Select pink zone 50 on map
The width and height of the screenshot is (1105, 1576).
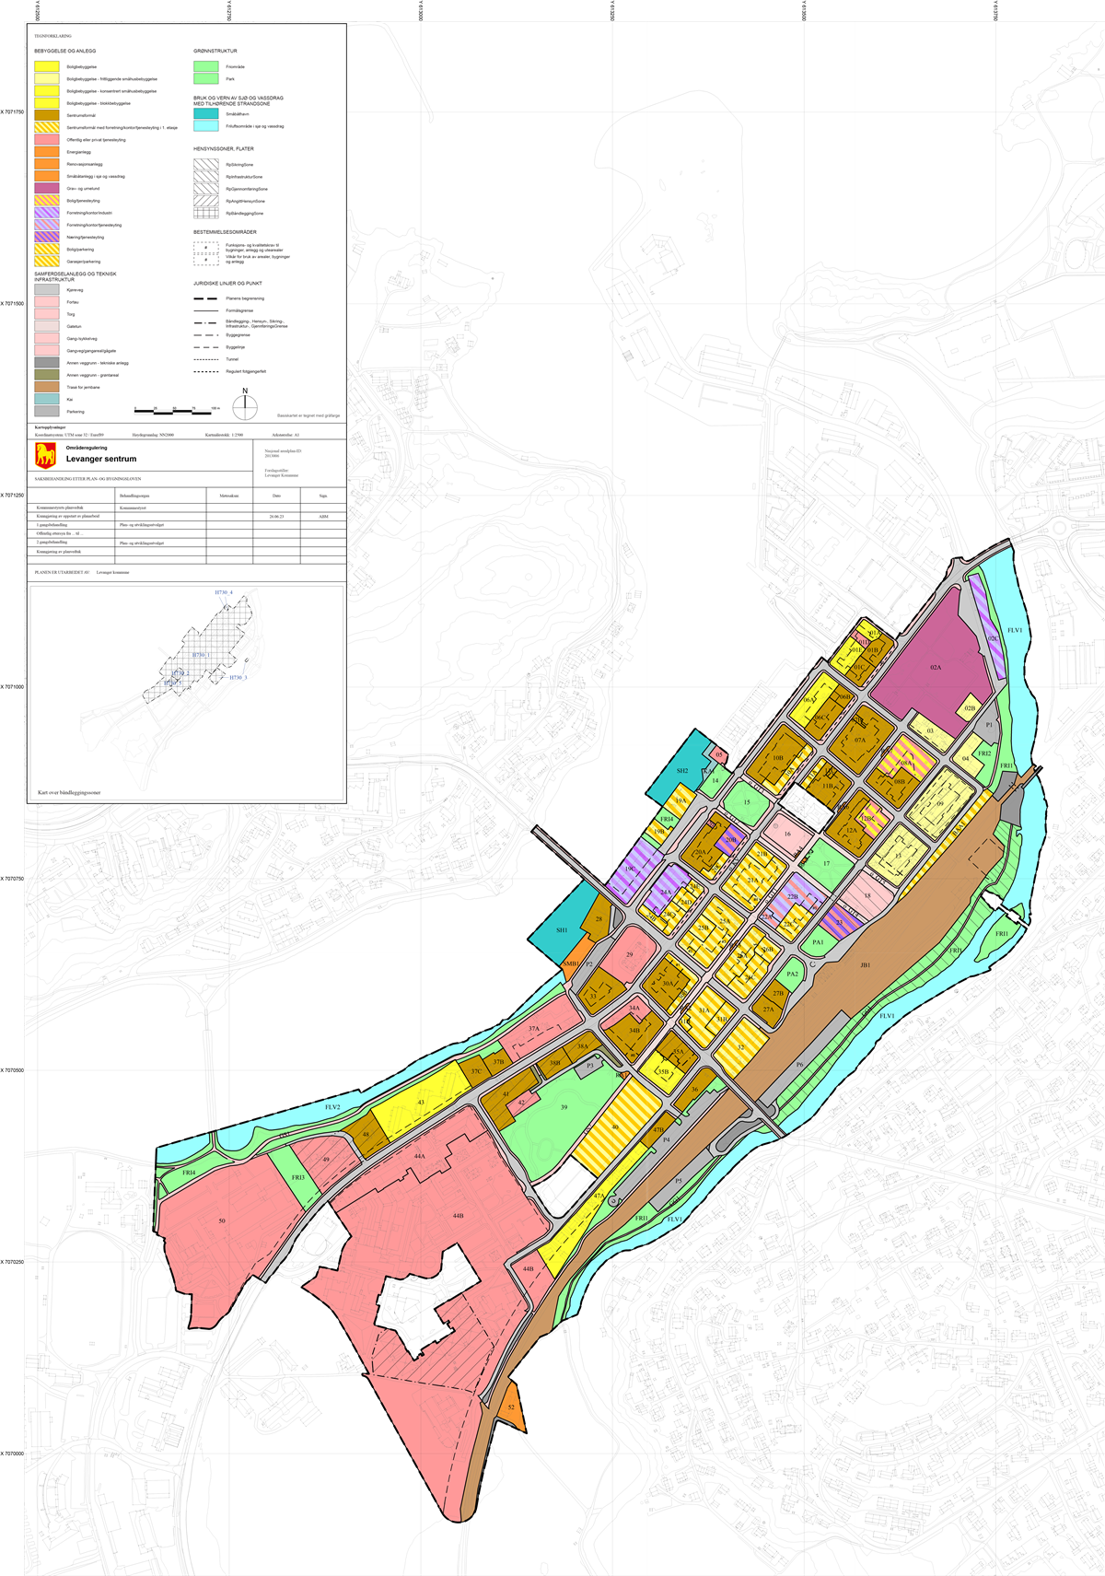pyautogui.click(x=221, y=1221)
